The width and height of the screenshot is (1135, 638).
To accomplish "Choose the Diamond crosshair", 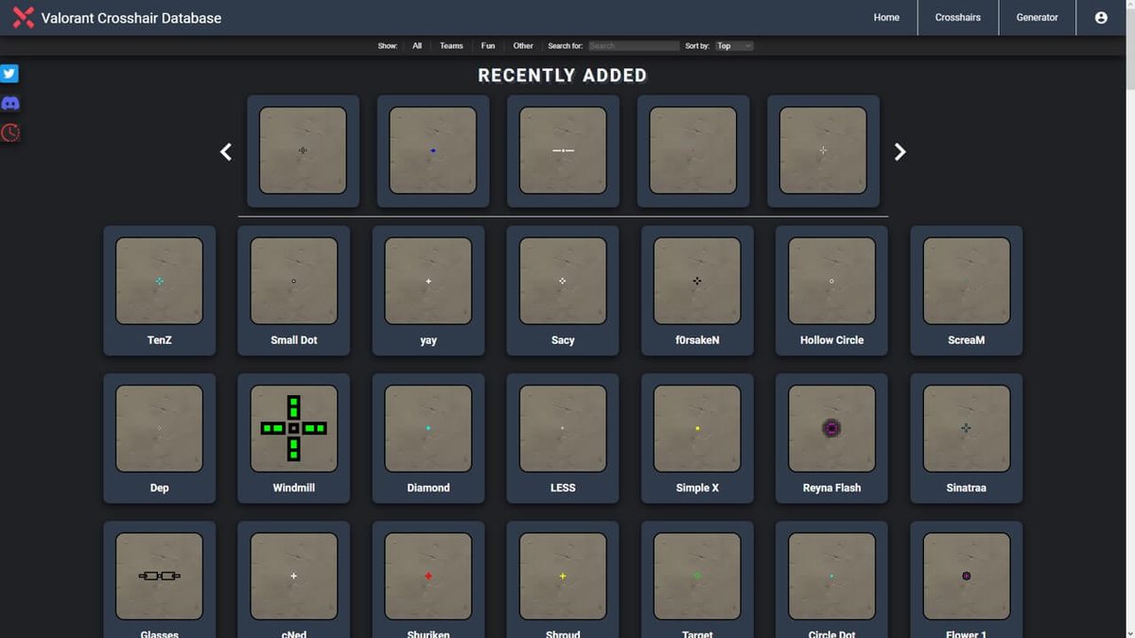I will click(x=428, y=439).
